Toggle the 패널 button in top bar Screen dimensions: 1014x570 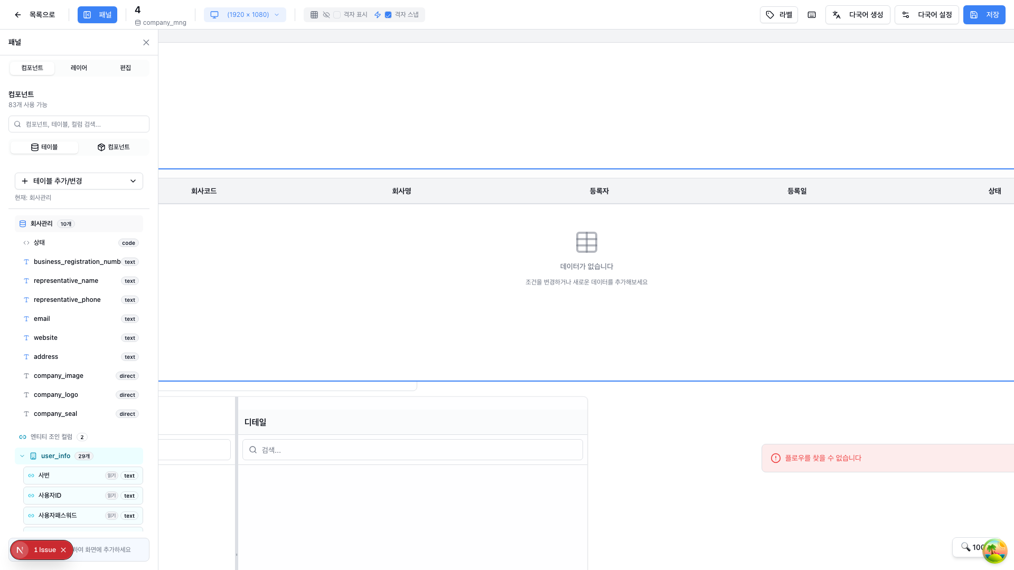coord(97,15)
